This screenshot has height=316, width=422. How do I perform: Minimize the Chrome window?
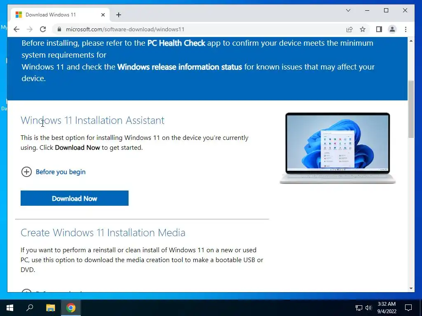pos(367,10)
